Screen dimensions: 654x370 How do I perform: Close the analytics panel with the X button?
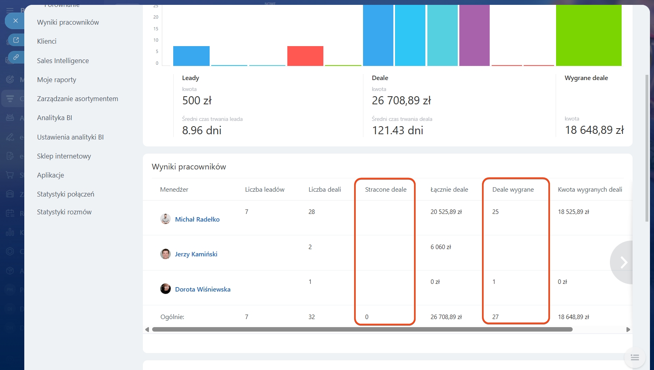point(15,21)
